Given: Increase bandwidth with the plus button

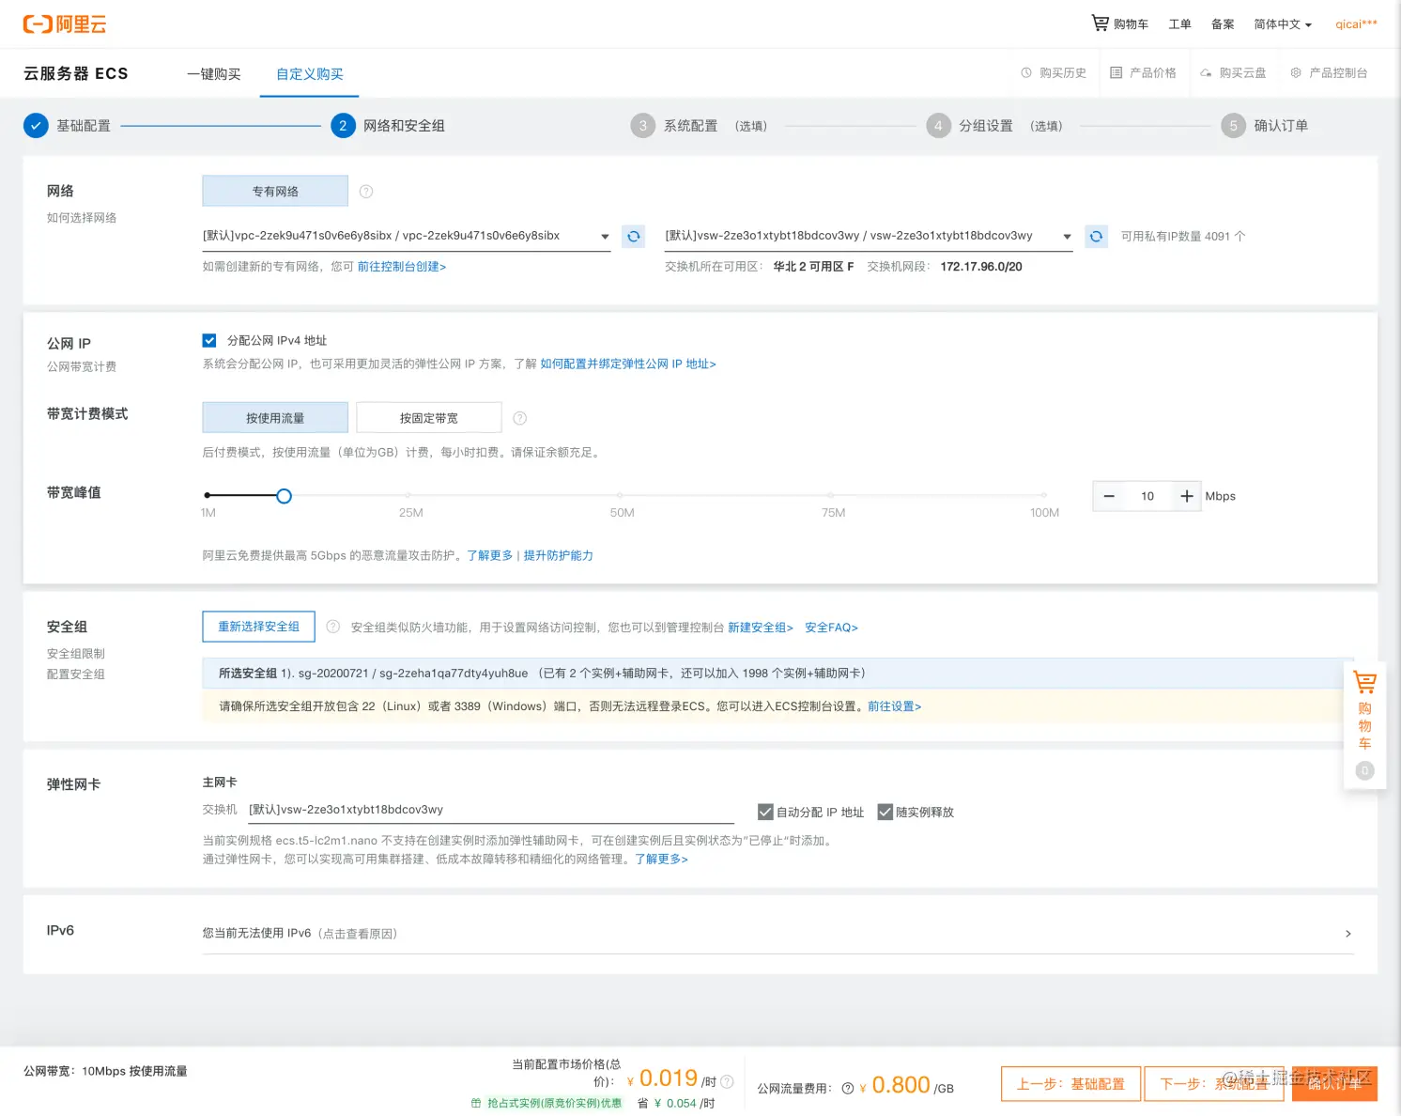Looking at the screenshot, I should (x=1187, y=496).
